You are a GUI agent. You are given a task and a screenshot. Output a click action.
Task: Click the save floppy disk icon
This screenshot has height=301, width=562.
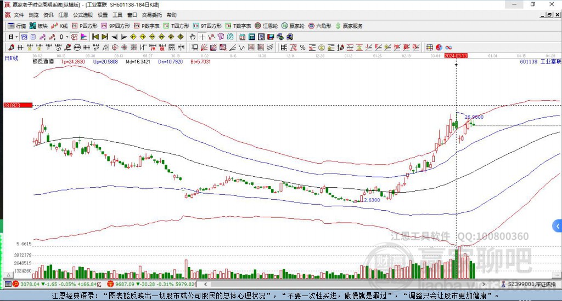271,37
